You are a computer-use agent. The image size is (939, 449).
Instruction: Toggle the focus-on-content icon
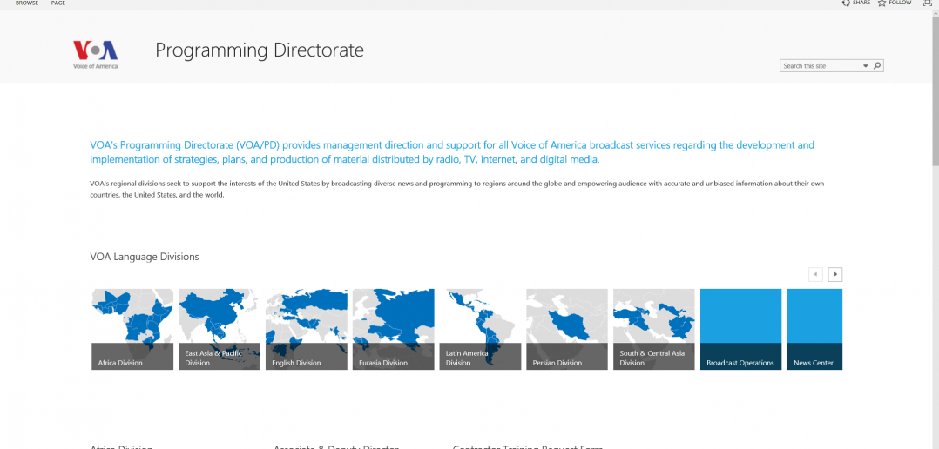[929, 3]
